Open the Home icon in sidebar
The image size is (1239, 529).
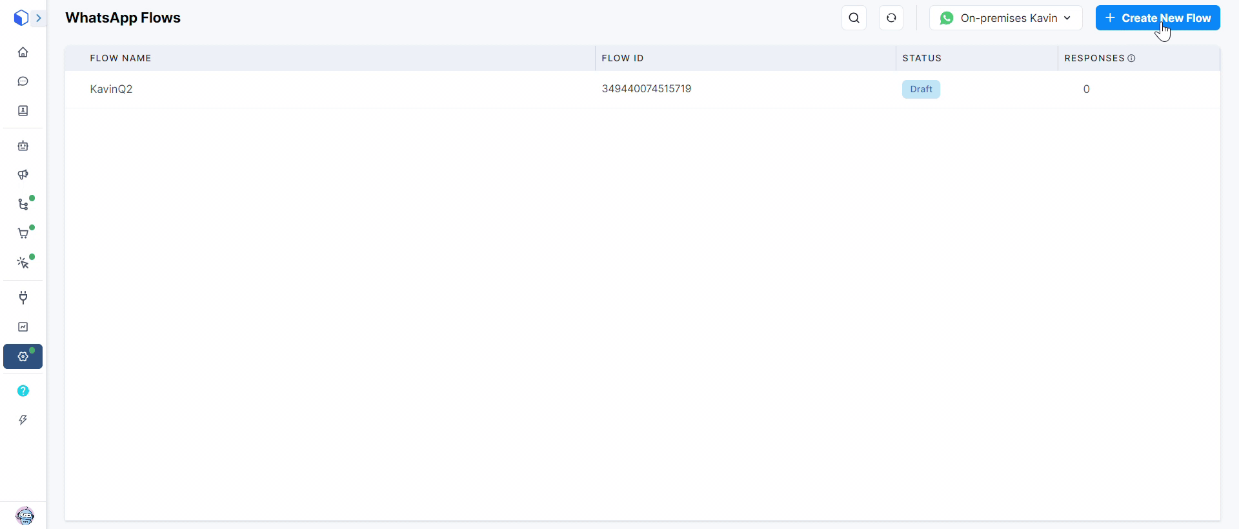(23, 52)
